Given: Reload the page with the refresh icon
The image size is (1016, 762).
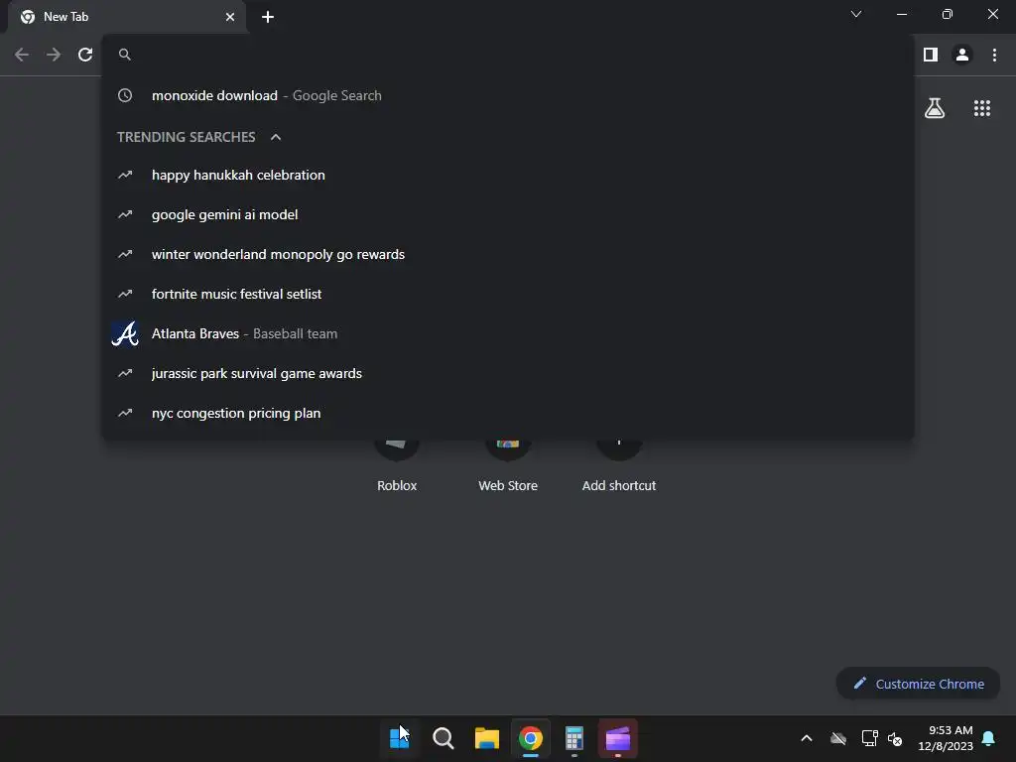Looking at the screenshot, I should tap(85, 56).
